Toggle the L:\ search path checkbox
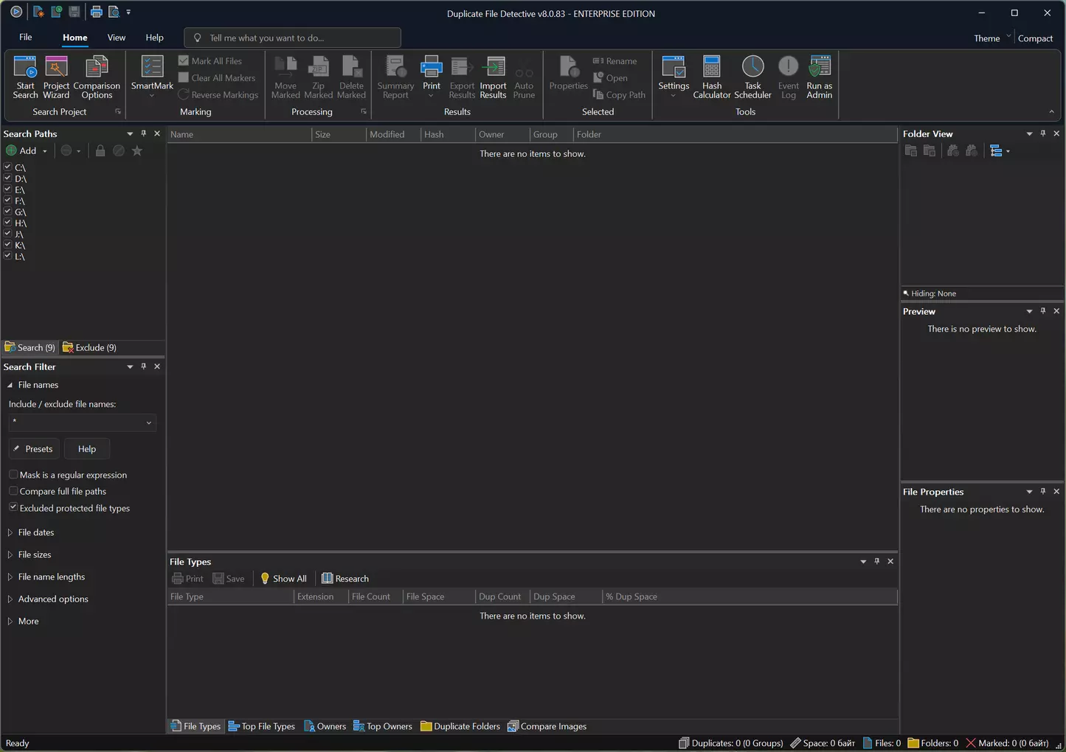 [x=7, y=256]
